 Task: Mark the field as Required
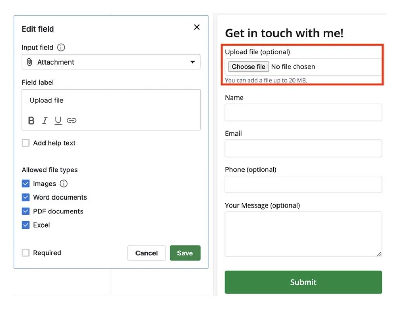coord(26,253)
